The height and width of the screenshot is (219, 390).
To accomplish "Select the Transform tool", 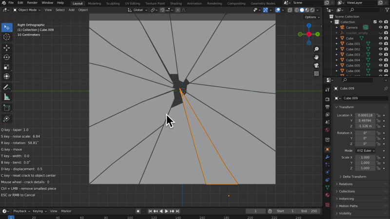I will pyautogui.click(x=7, y=76).
